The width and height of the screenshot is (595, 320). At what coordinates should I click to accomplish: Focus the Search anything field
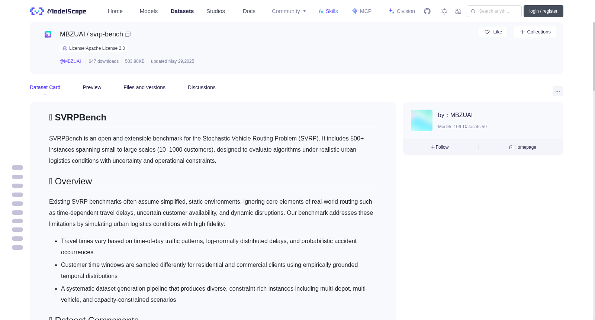[494, 11]
